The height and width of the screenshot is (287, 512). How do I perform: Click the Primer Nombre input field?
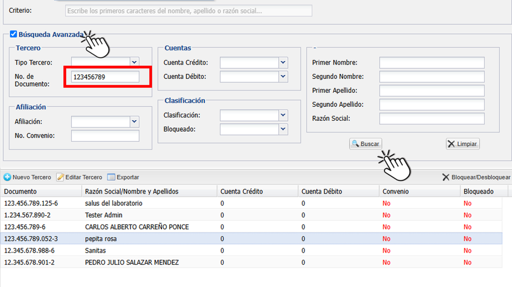pyautogui.click(x=432, y=63)
